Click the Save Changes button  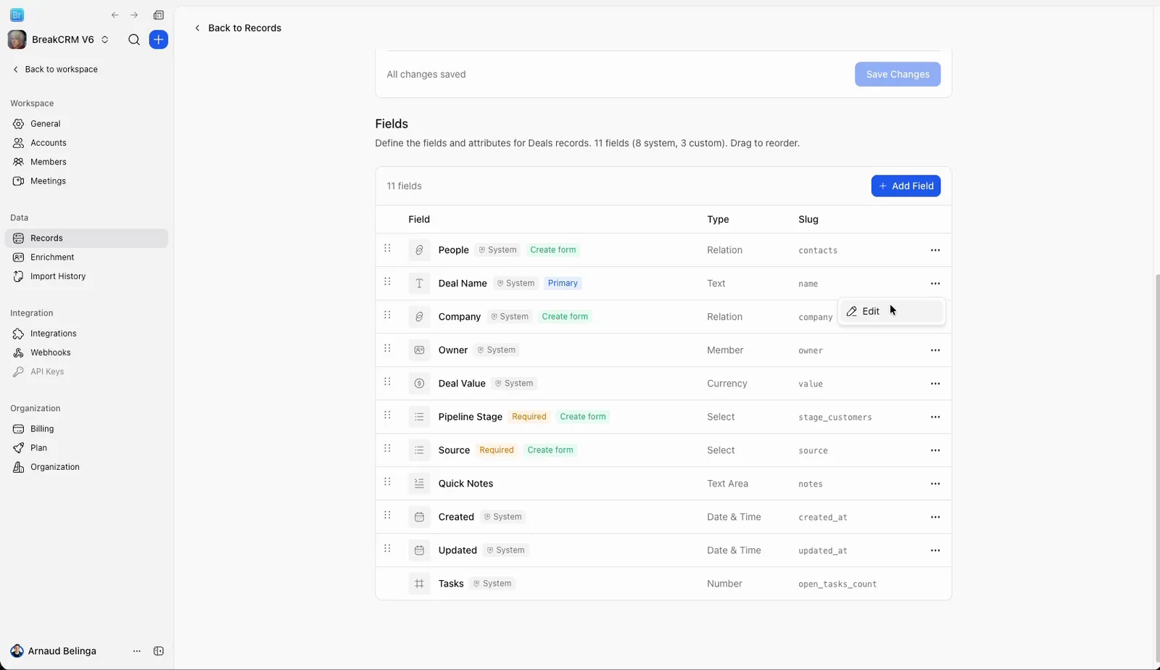pyautogui.click(x=898, y=74)
